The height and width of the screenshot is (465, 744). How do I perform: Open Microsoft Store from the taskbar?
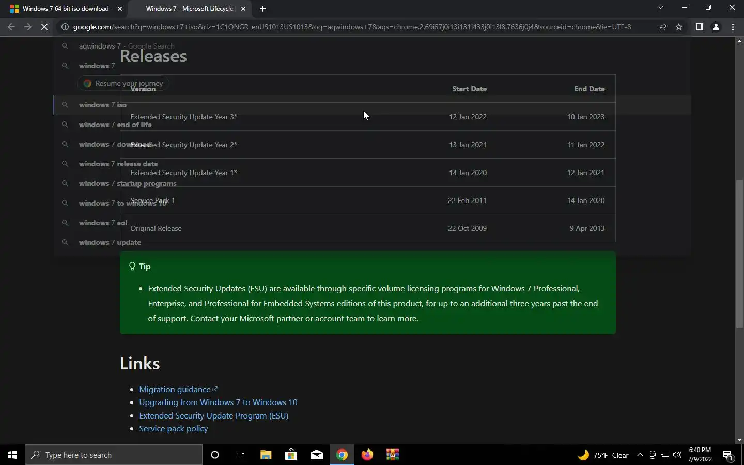tap(291, 455)
